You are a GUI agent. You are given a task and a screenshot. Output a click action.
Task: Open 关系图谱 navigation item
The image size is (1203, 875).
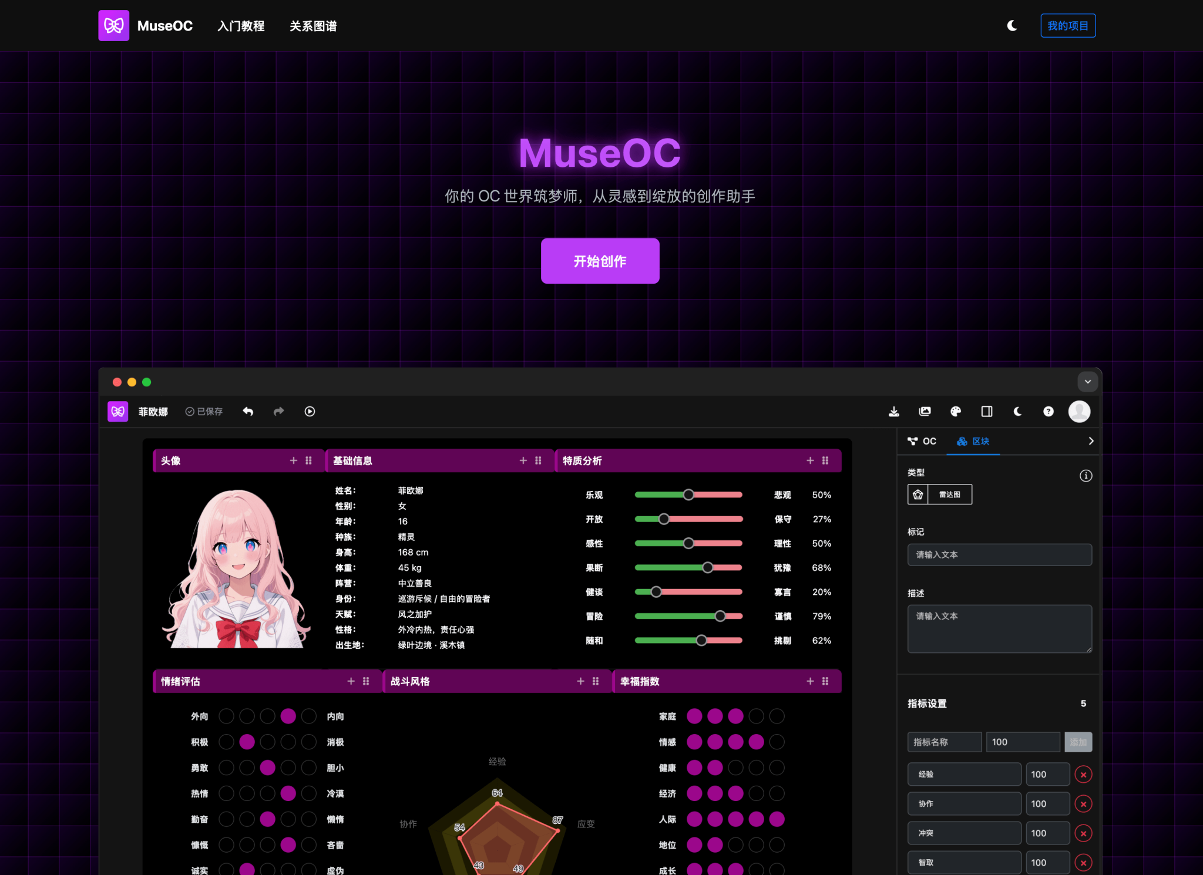(x=312, y=26)
